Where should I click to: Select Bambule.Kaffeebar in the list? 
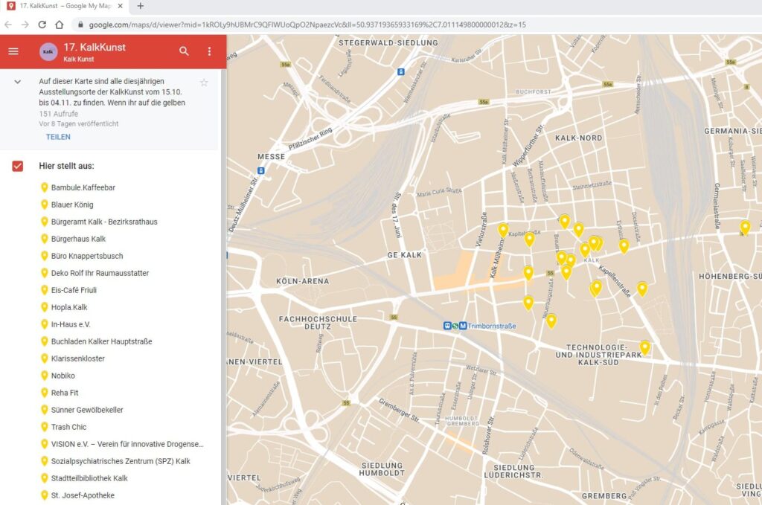pyautogui.click(x=83, y=187)
